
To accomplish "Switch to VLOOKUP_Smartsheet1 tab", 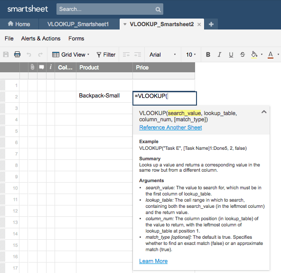I will pyautogui.click(x=78, y=24).
